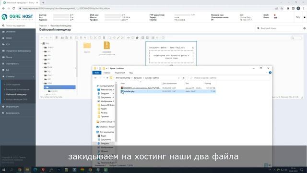Viewport: 307px width, 173px height.
Task: Click Explorer up-one-level arrow
Action: [x=107, y=78]
